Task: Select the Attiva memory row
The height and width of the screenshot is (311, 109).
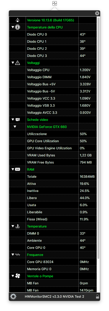Action: pyautogui.click(x=53, y=184)
